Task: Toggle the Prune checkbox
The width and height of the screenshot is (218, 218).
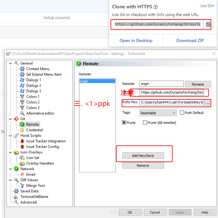Action: [124, 123]
